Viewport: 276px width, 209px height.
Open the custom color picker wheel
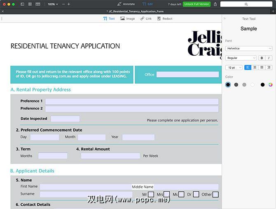[270, 85]
